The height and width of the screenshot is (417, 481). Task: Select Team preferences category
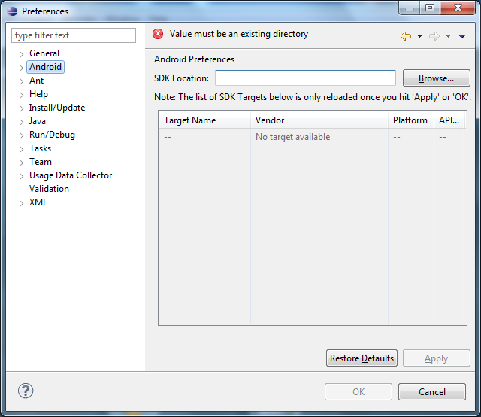coord(41,162)
